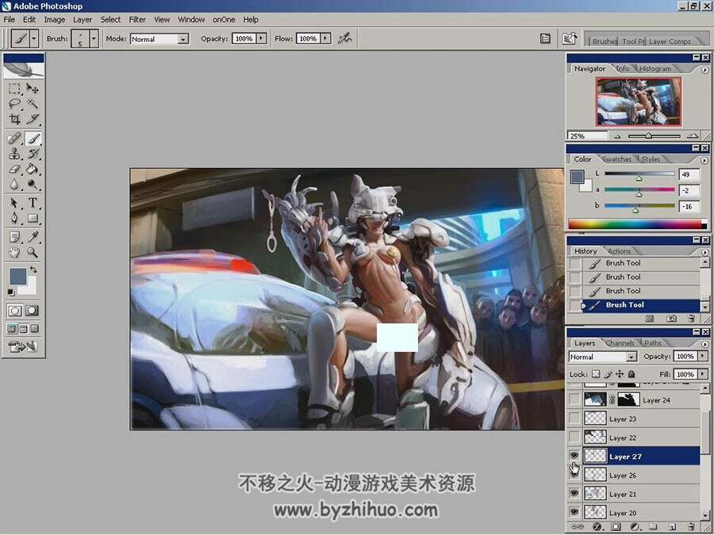Screen dimensions: 714x535
Task: Select the Type tool
Action: pos(32,203)
